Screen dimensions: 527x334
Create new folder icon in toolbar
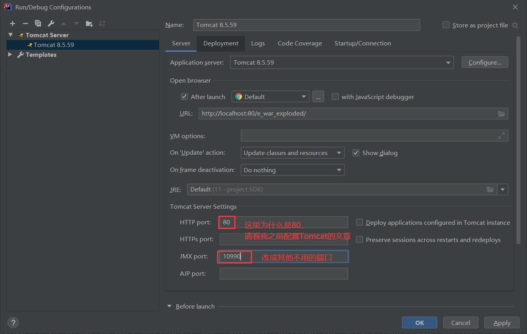click(x=89, y=23)
